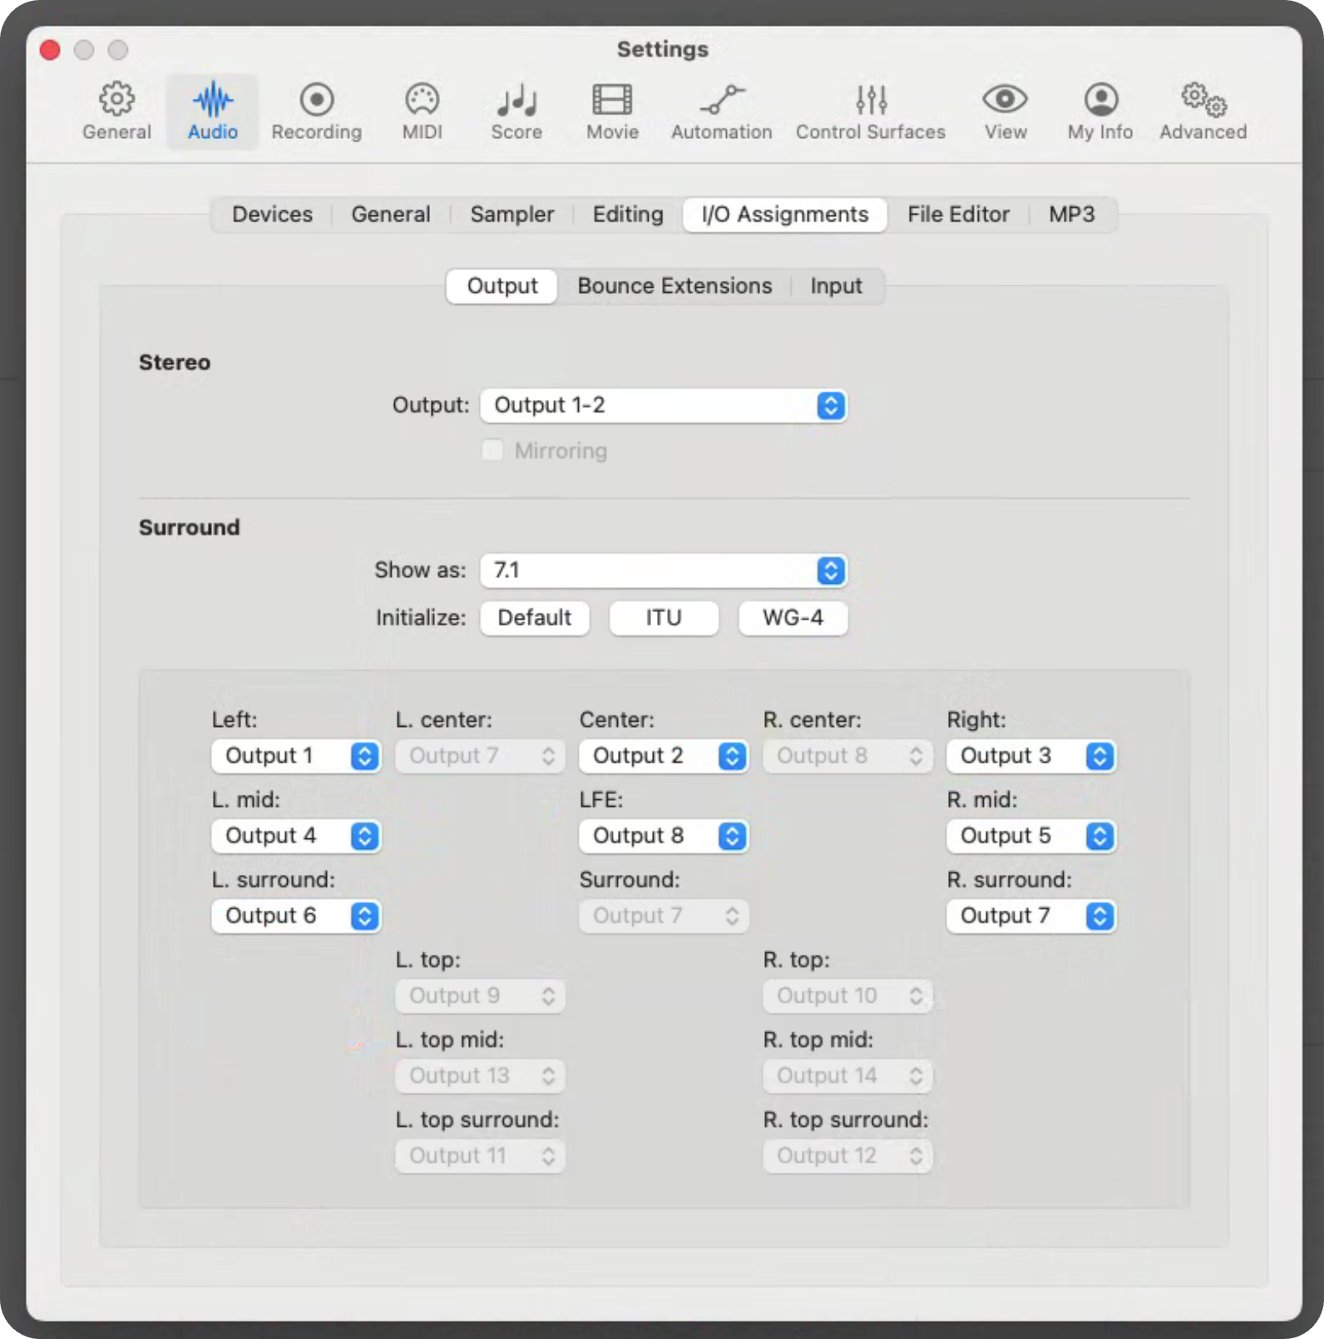The image size is (1324, 1339).
Task: Switch to the Sampler tab
Action: tap(512, 215)
